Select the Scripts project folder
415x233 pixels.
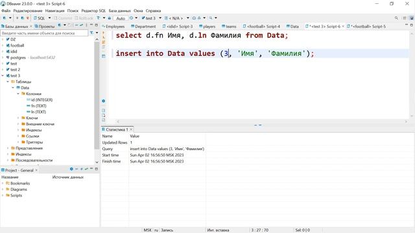tap(14, 195)
